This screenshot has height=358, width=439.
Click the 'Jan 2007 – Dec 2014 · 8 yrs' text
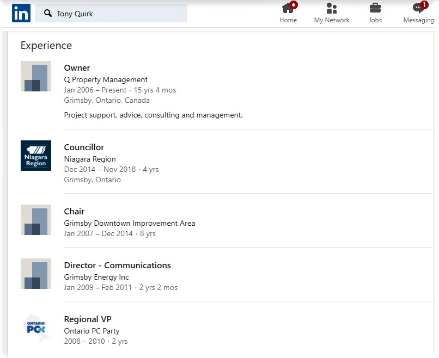[110, 234]
